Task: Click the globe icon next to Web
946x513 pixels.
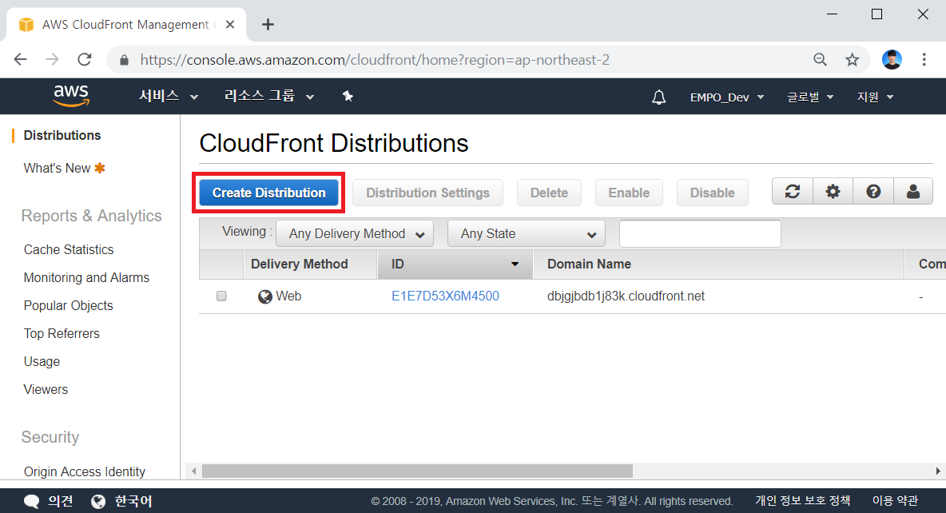Action: point(264,296)
